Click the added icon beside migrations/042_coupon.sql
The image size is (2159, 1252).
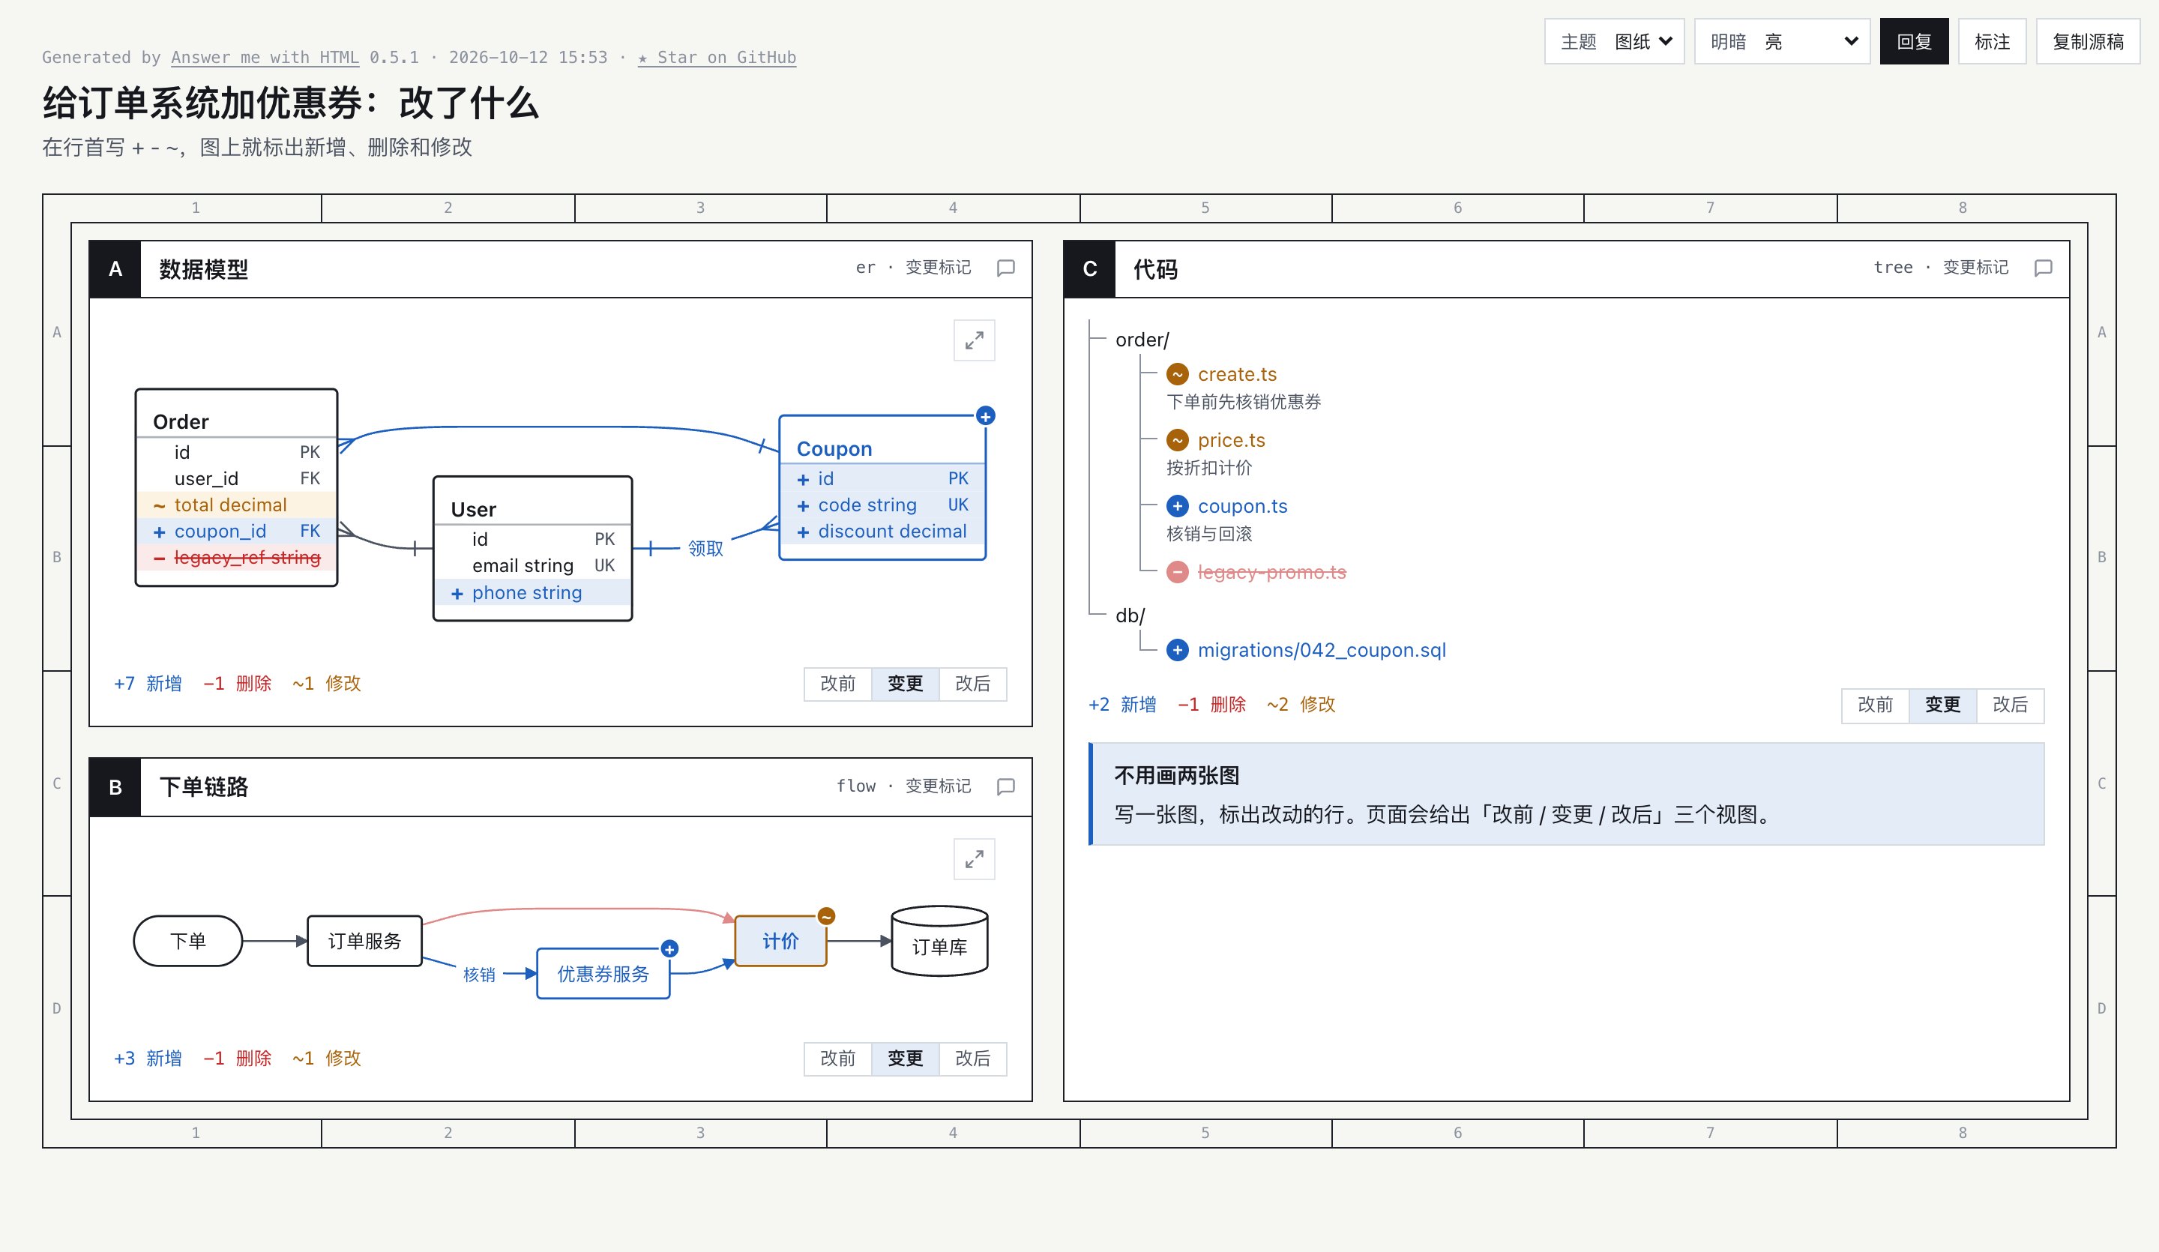pos(1177,651)
